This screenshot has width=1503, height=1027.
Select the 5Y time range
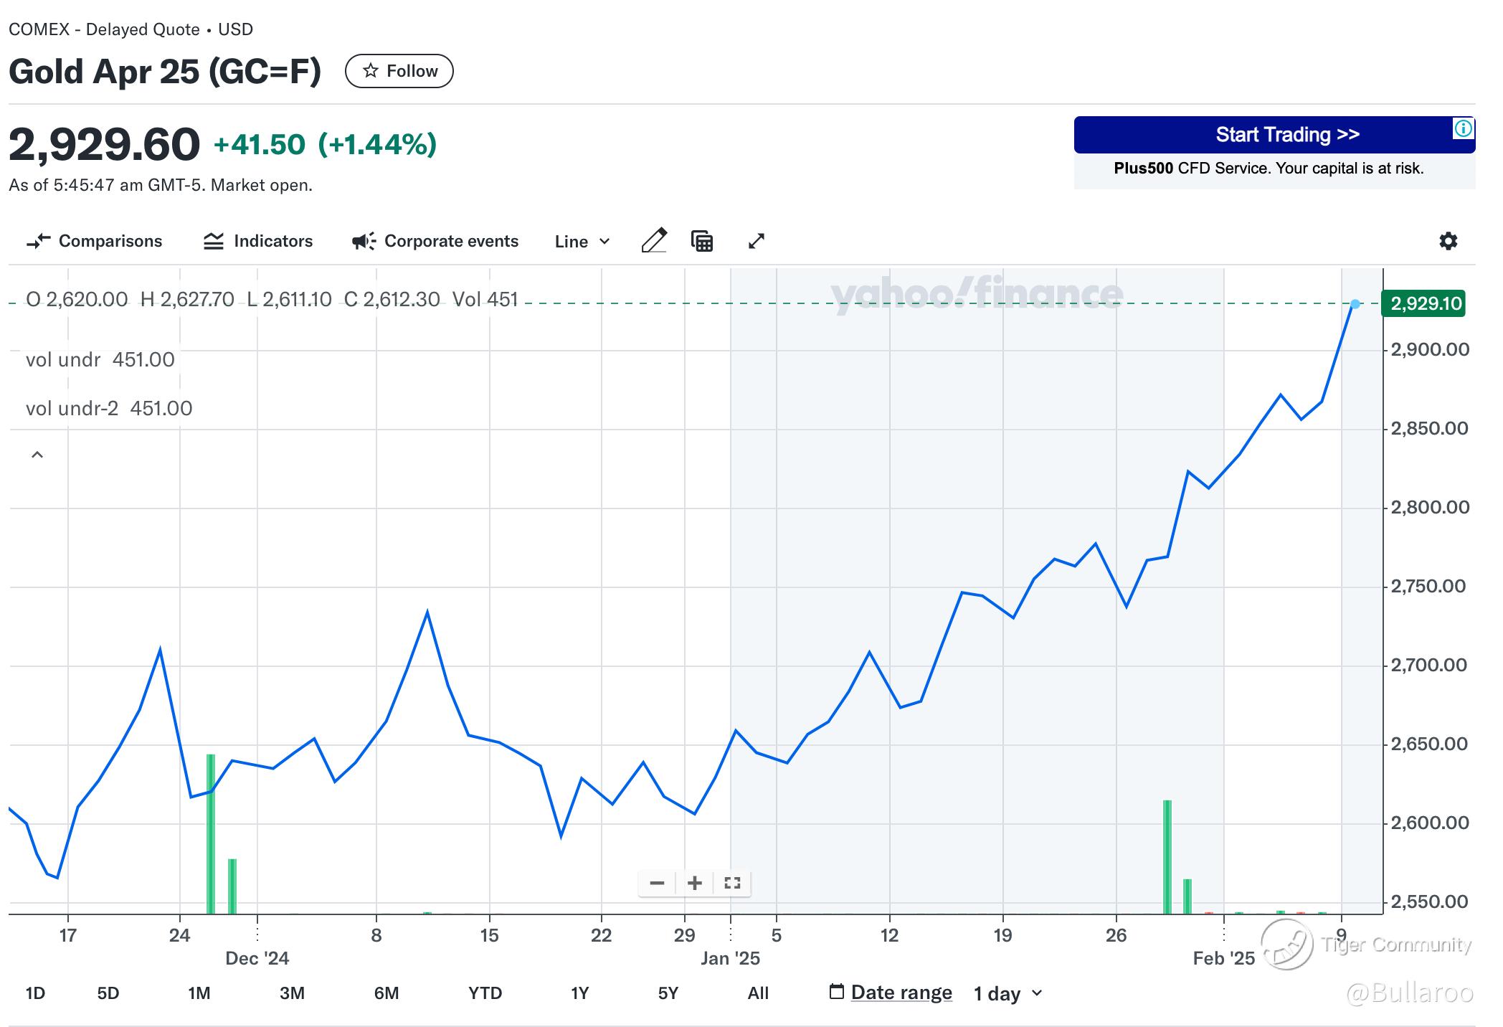click(x=668, y=993)
